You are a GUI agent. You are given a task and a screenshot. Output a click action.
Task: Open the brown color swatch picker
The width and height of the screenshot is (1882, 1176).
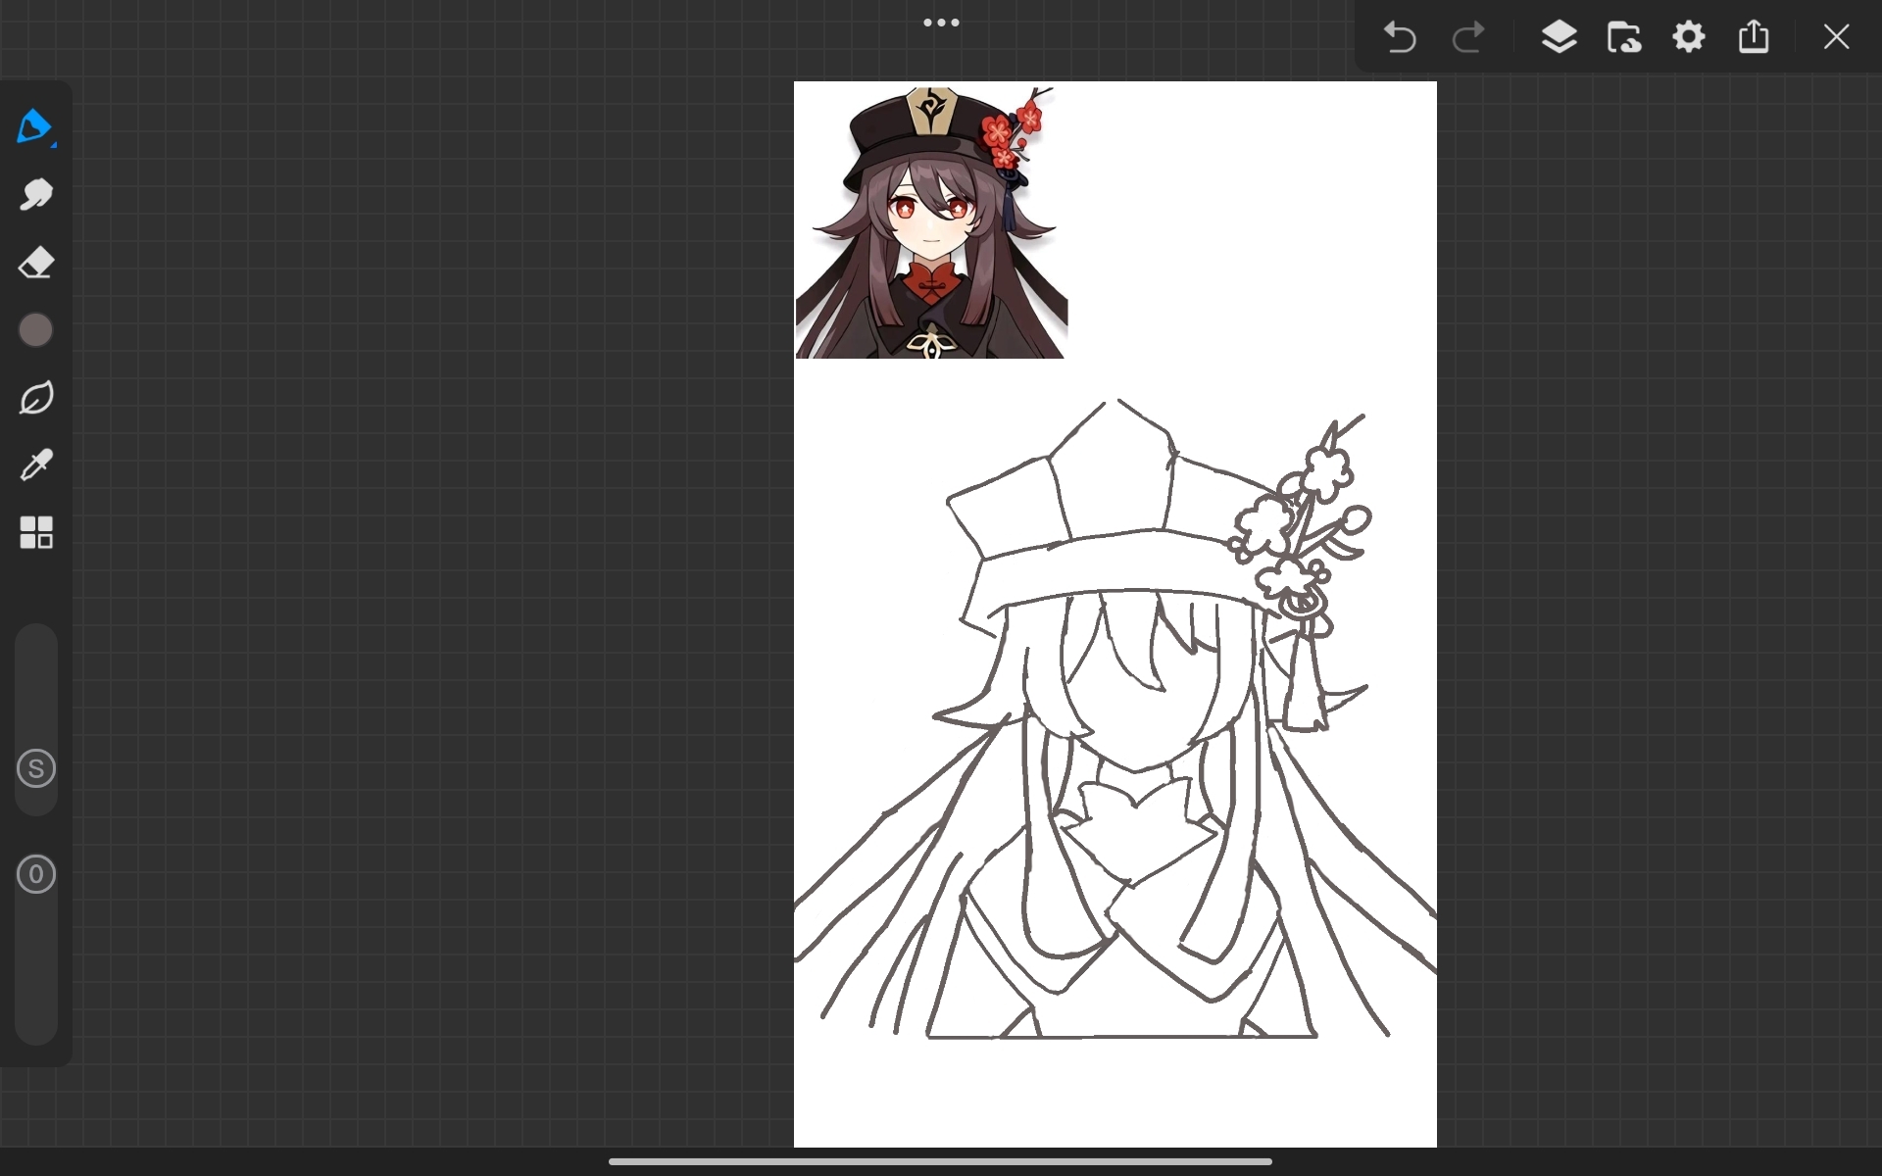pos(35,330)
